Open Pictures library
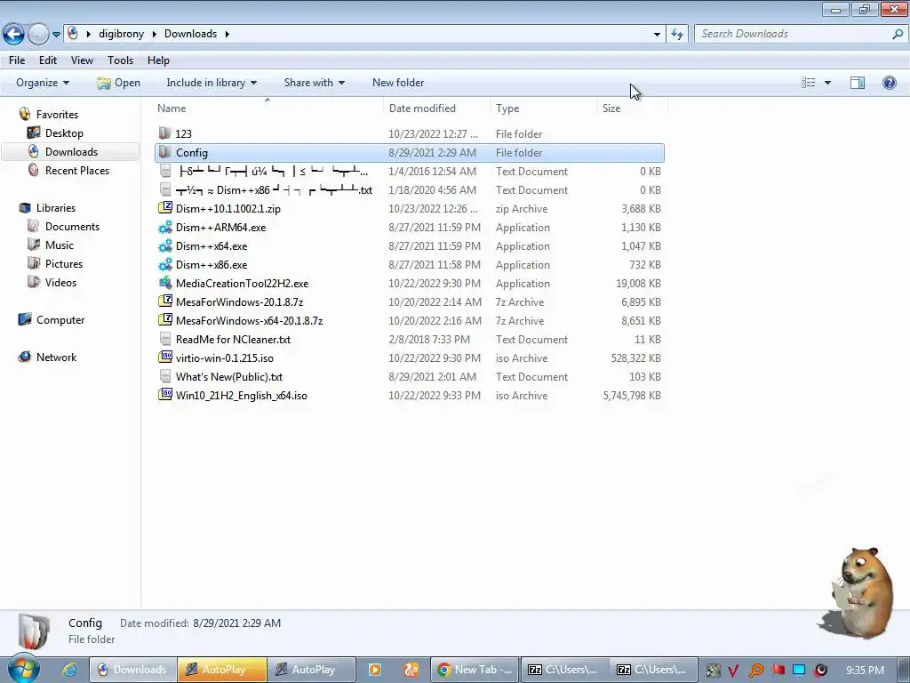 click(x=64, y=263)
